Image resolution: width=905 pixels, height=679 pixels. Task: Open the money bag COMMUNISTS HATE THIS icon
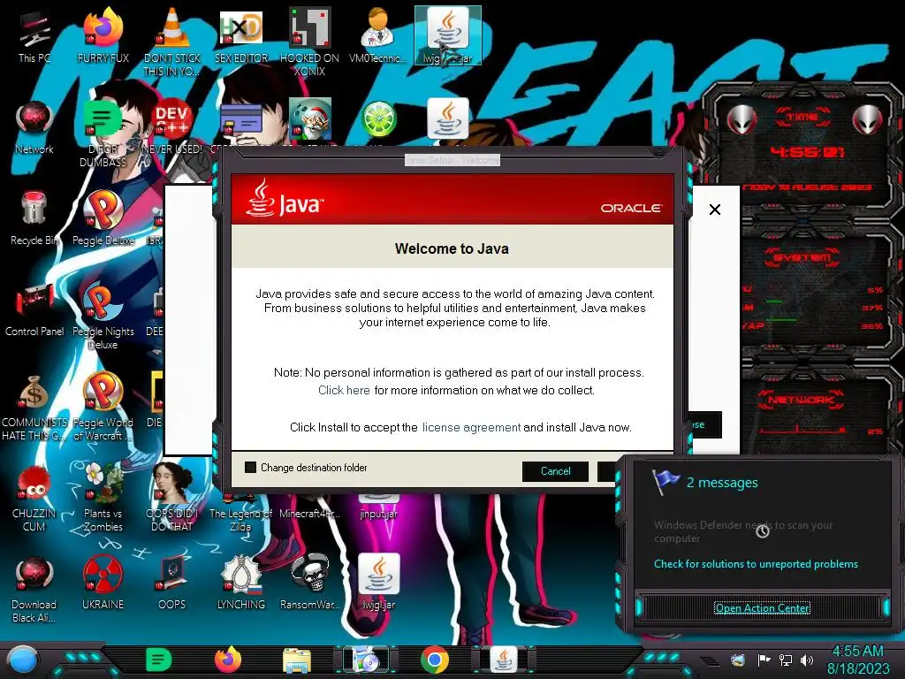pos(34,407)
